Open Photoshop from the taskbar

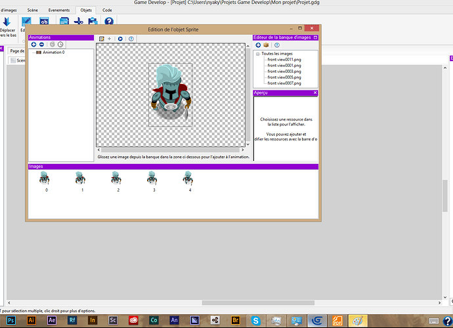click(11, 320)
